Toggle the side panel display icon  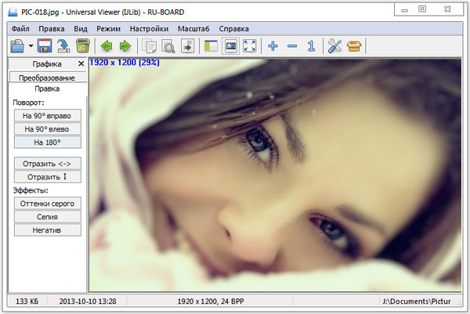click(211, 46)
